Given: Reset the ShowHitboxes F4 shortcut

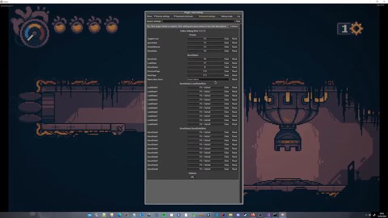Looking at the screenshot, I should (235, 47).
